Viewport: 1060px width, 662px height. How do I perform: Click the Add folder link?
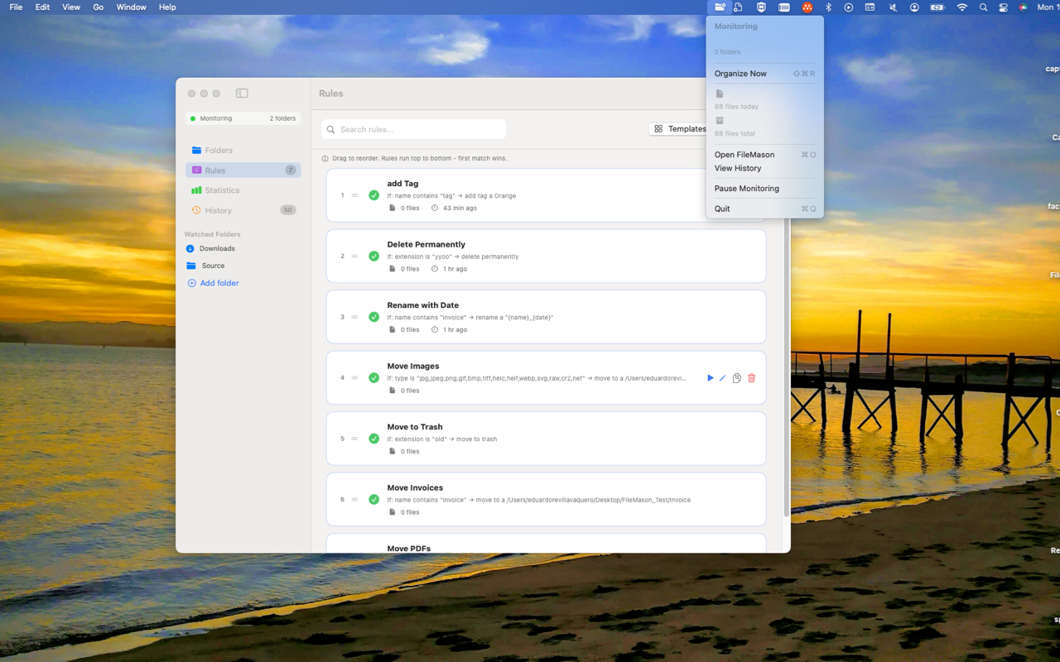point(219,283)
